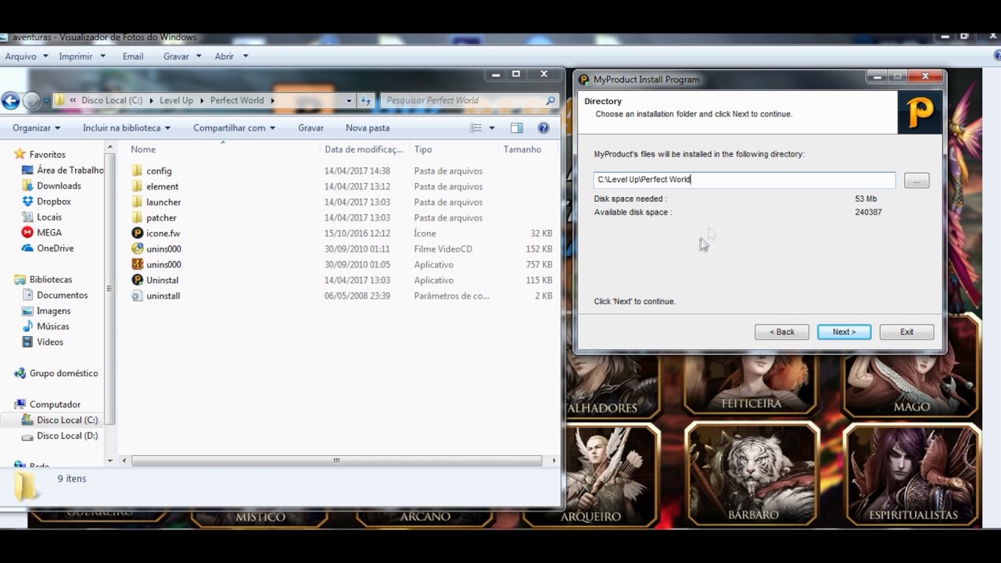
Task: Select unins000 Filme VideoCD file icon
Action: point(138,249)
